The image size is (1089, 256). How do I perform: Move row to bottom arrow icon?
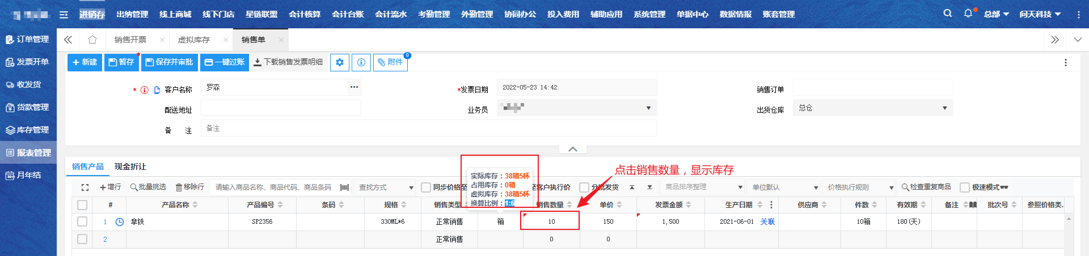click(649, 187)
